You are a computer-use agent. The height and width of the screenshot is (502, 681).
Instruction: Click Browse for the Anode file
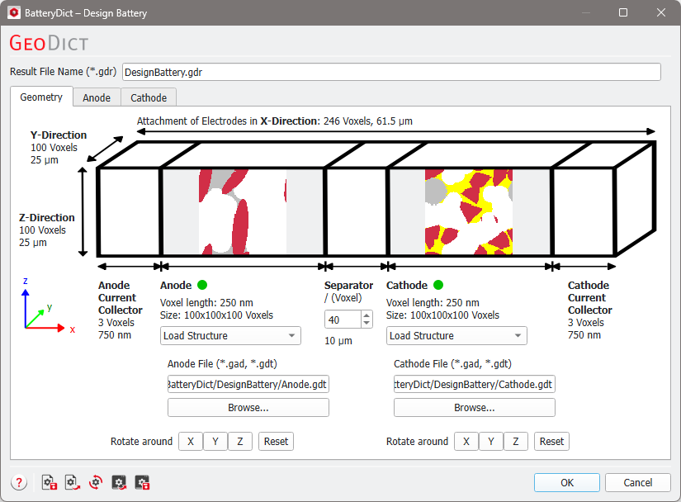[248, 407]
